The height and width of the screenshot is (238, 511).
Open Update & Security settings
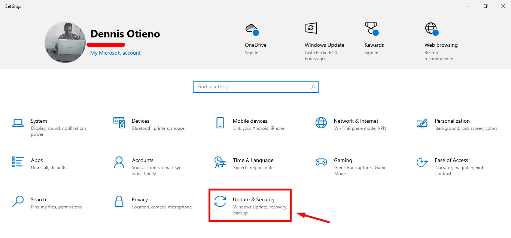250,205
